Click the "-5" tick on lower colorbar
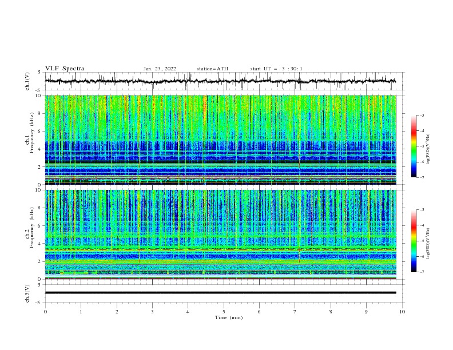 [422, 241]
